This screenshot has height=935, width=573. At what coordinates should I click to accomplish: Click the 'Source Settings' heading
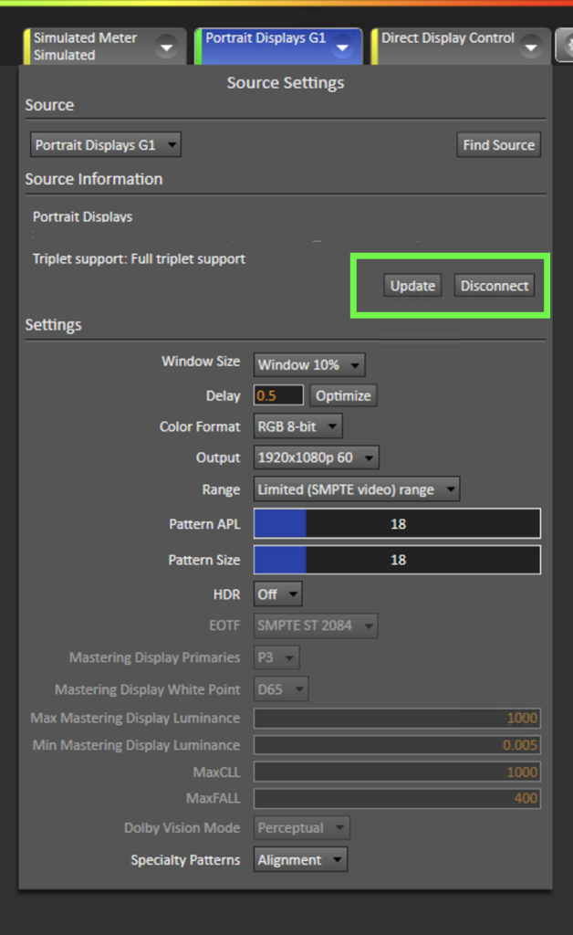click(x=286, y=83)
